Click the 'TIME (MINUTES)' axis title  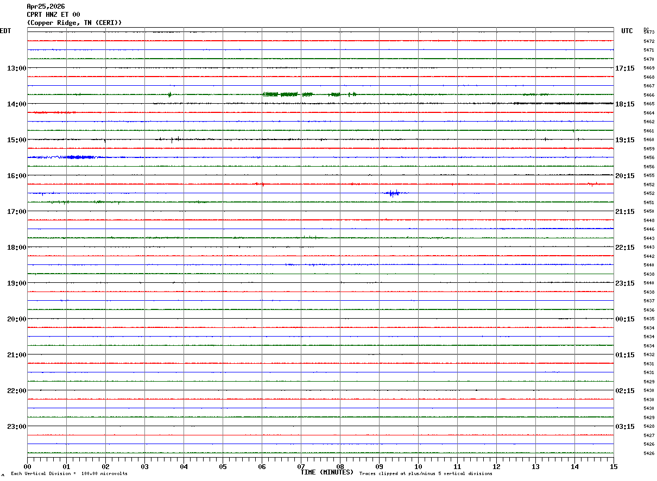(327, 472)
